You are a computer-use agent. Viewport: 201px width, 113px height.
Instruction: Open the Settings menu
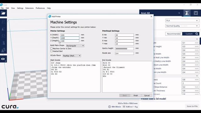click(20, 8)
